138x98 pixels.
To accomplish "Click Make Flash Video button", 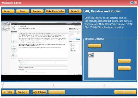I will [55, 11].
